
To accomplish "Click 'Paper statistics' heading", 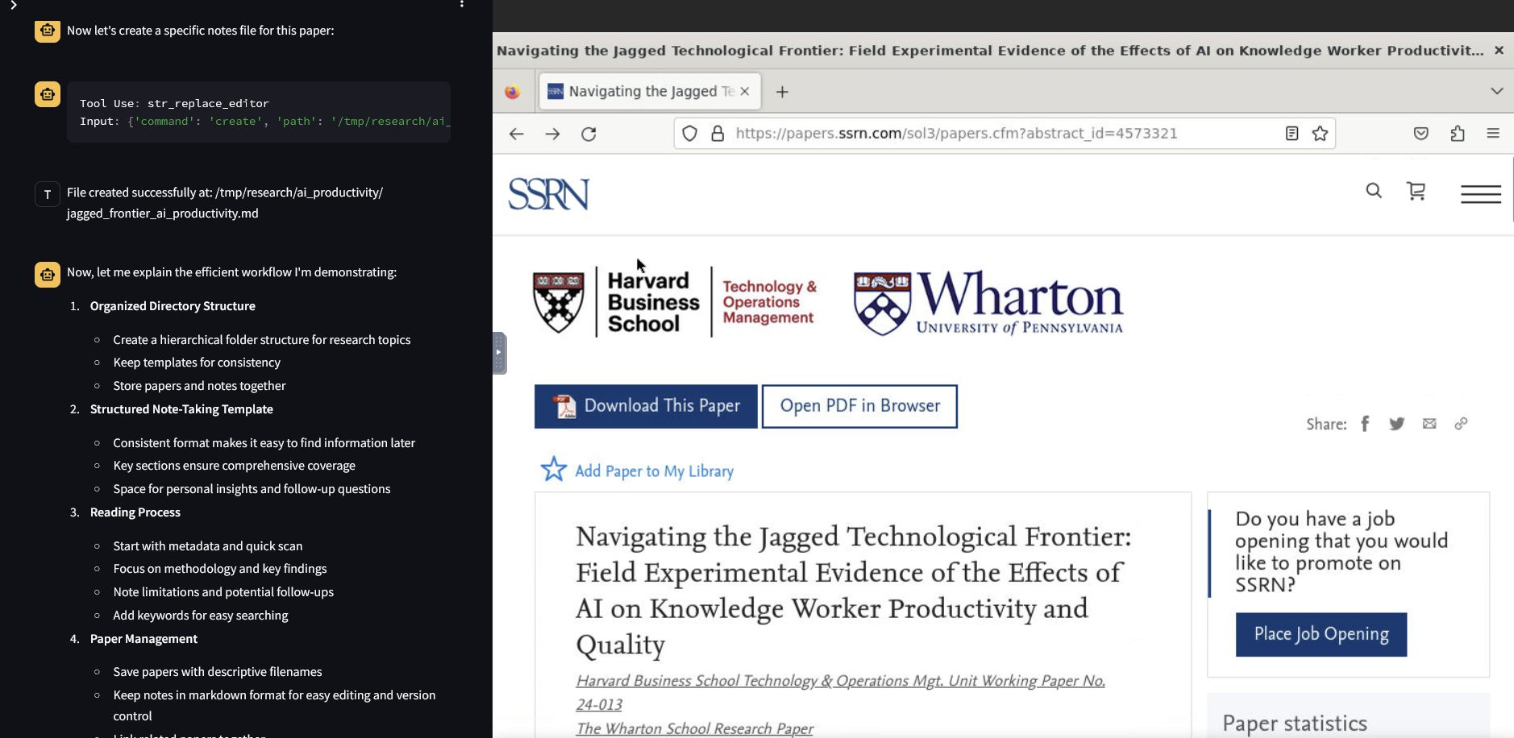I will (1295, 723).
